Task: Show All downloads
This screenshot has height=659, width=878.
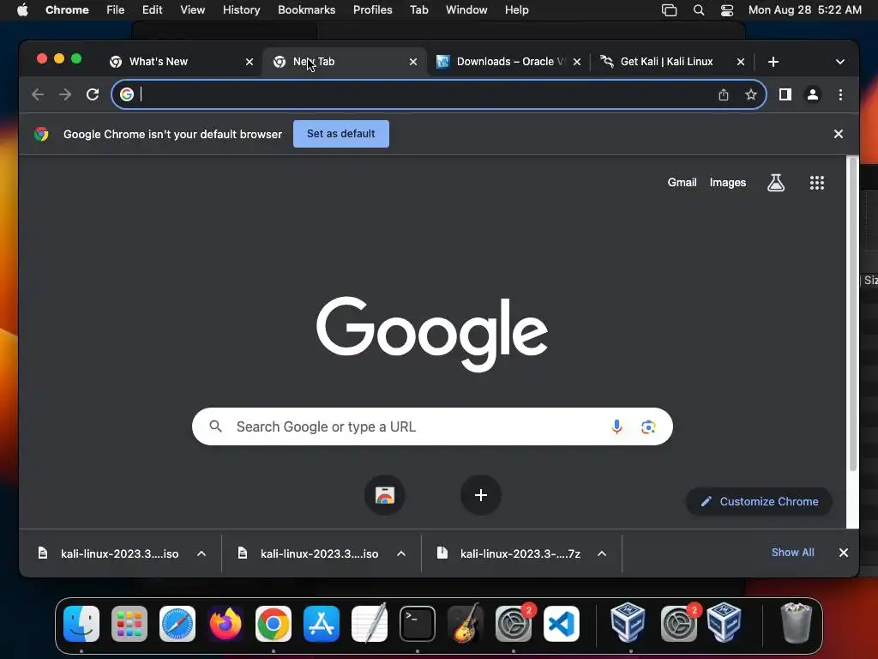Action: pyautogui.click(x=793, y=553)
